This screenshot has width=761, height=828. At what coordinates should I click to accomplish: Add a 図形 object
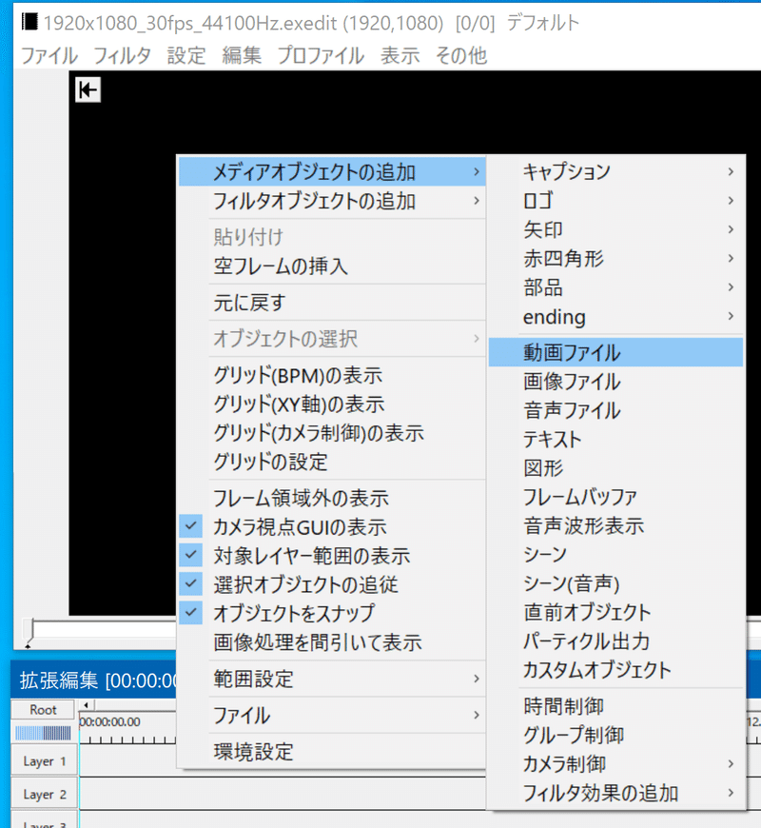615,468
